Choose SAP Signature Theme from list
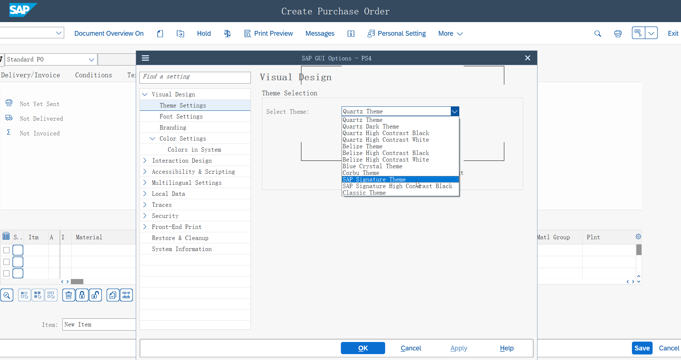 (374, 180)
